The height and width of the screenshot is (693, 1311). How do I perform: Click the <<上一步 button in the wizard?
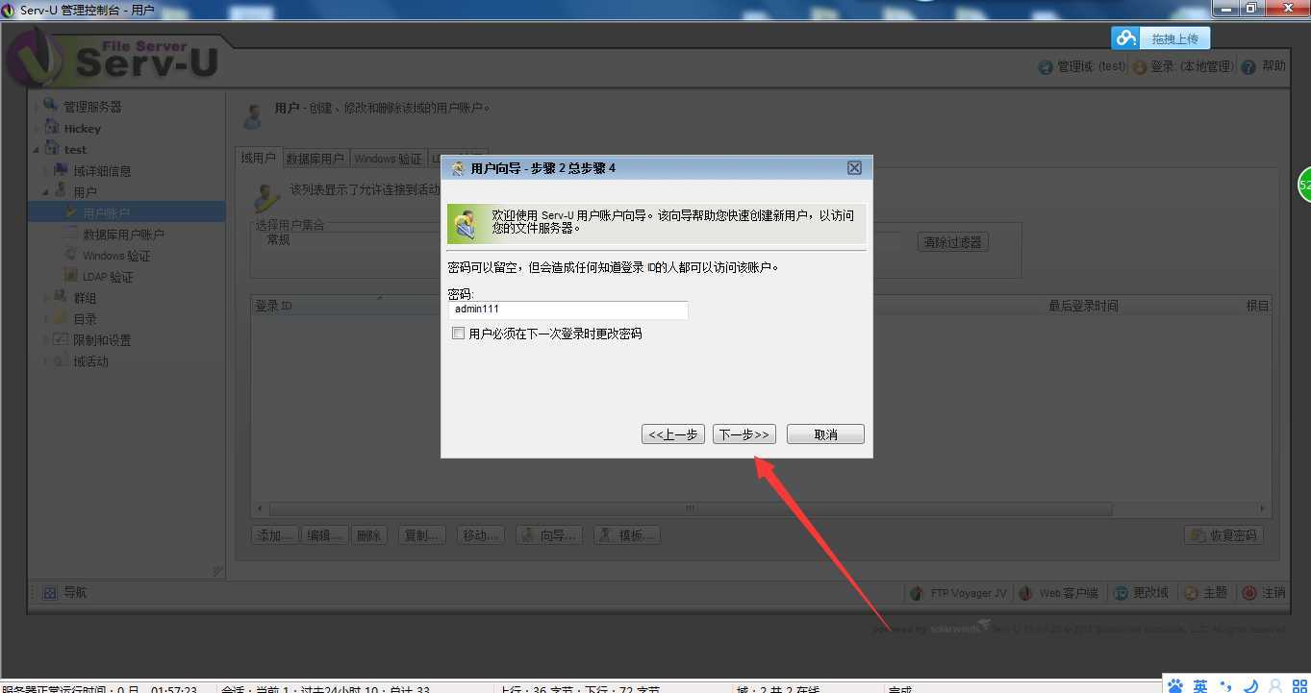673,434
